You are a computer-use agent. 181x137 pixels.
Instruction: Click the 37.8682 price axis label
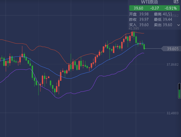click(x=172, y=64)
